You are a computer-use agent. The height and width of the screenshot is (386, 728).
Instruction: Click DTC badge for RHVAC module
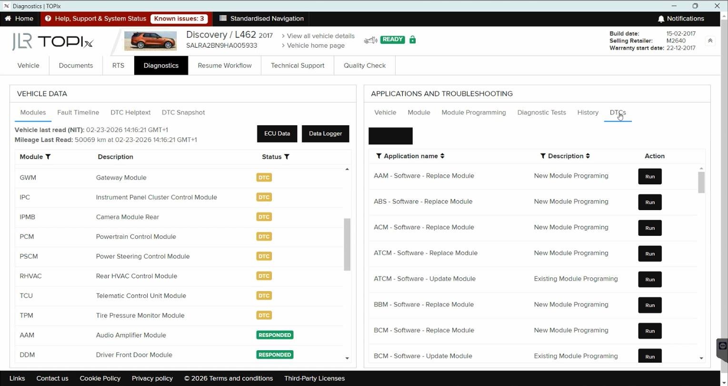coord(264,276)
